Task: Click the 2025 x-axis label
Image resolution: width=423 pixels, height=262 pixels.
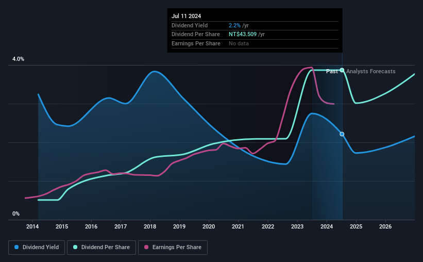Action: (356, 226)
